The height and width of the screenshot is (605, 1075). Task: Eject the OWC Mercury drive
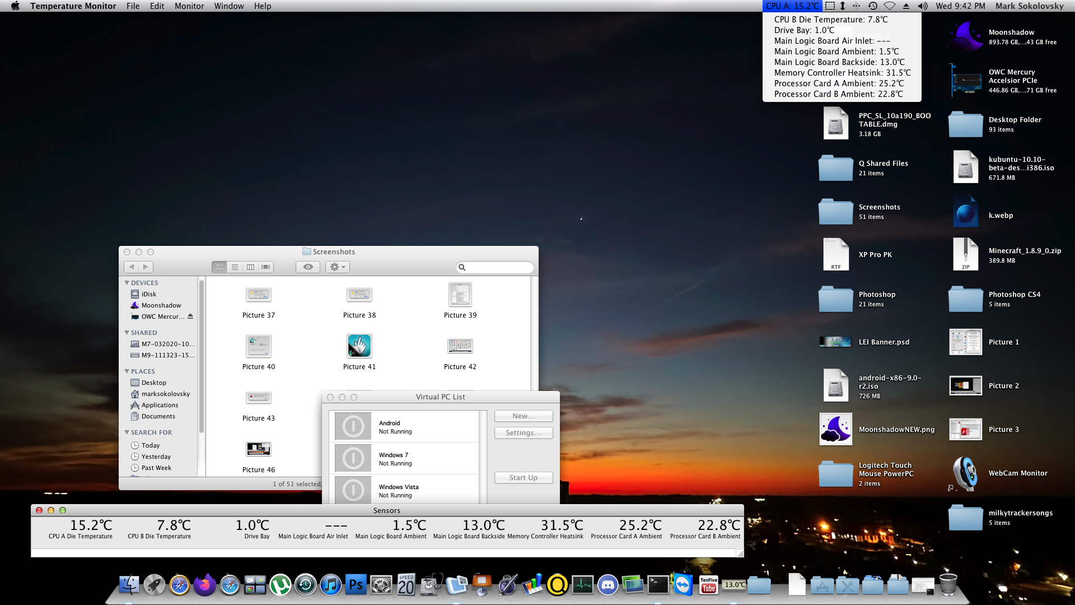[190, 317]
